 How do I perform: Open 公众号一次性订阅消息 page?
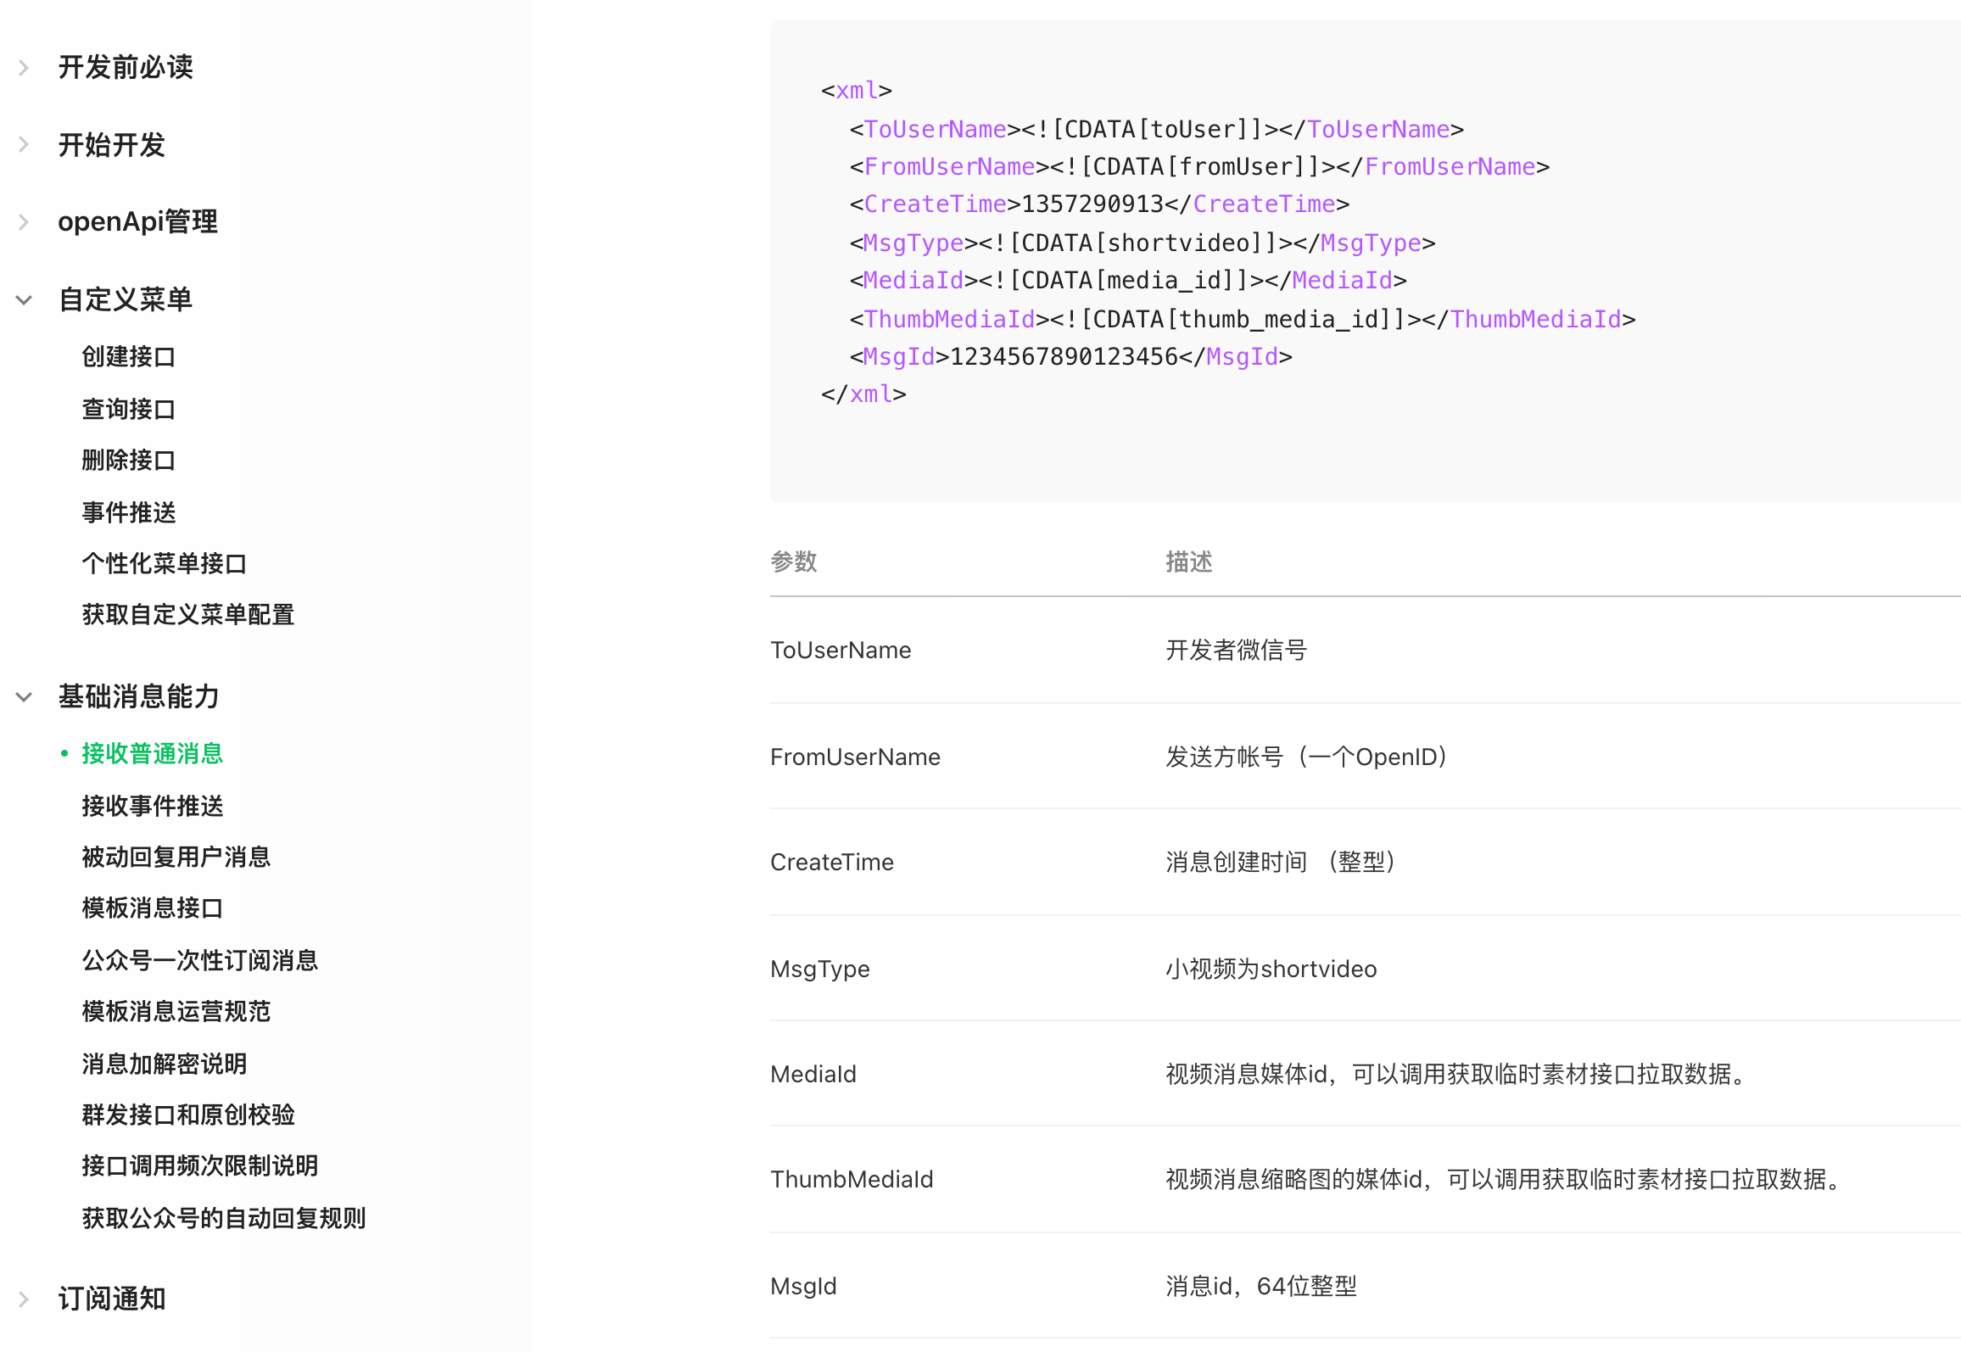(x=199, y=960)
